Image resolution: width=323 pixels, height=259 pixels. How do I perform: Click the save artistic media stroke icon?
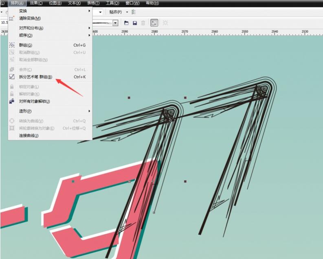point(135,23)
